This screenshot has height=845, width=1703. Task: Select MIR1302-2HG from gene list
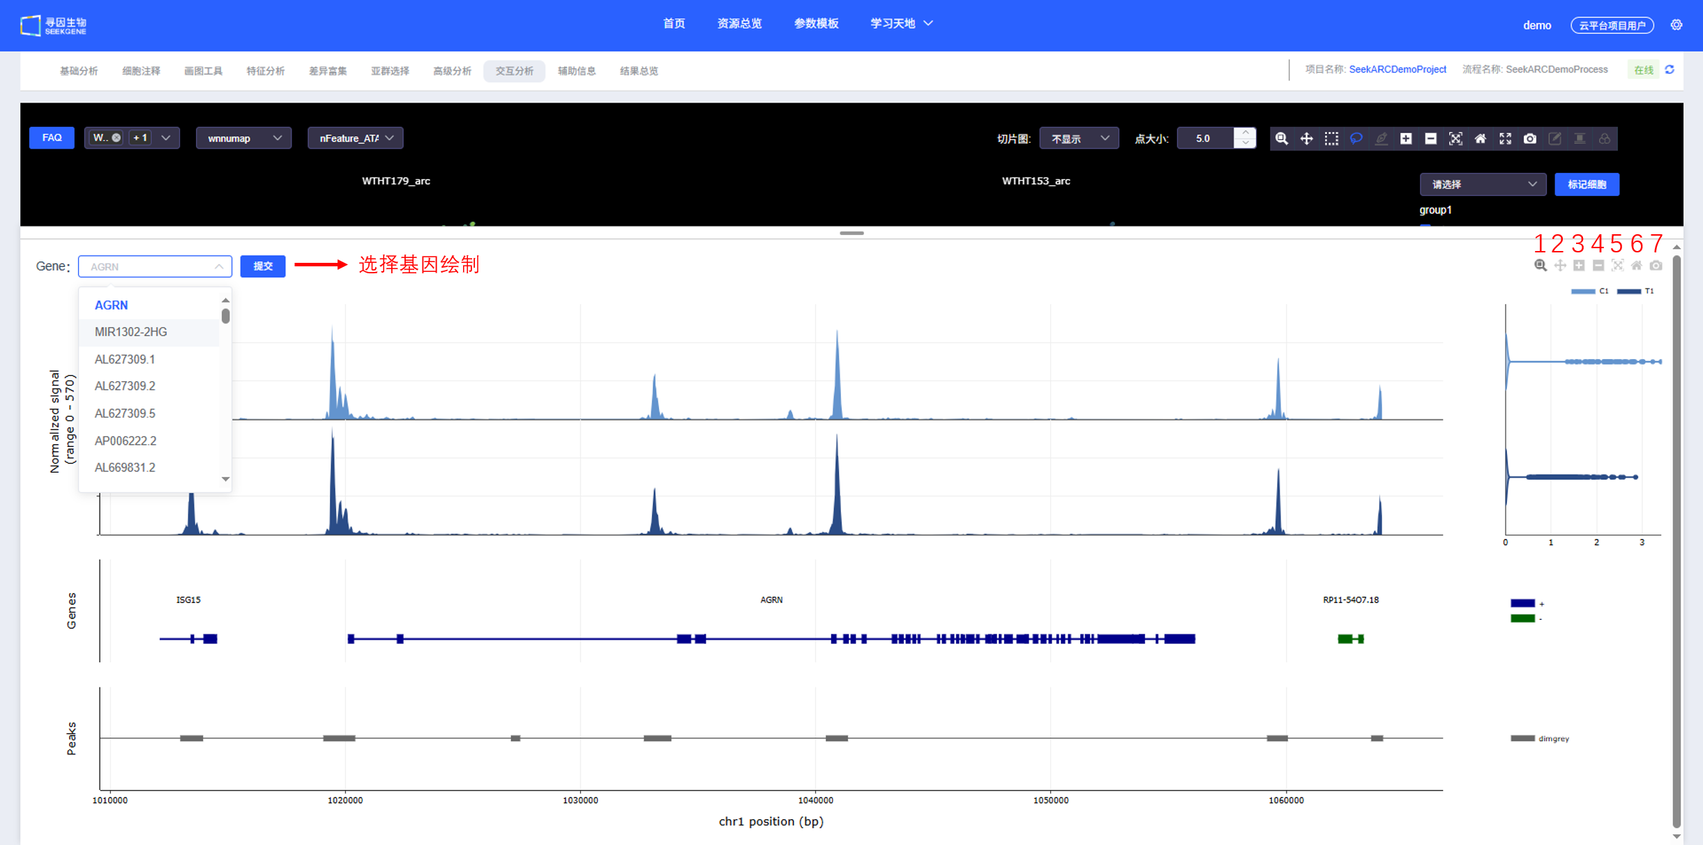[149, 332]
